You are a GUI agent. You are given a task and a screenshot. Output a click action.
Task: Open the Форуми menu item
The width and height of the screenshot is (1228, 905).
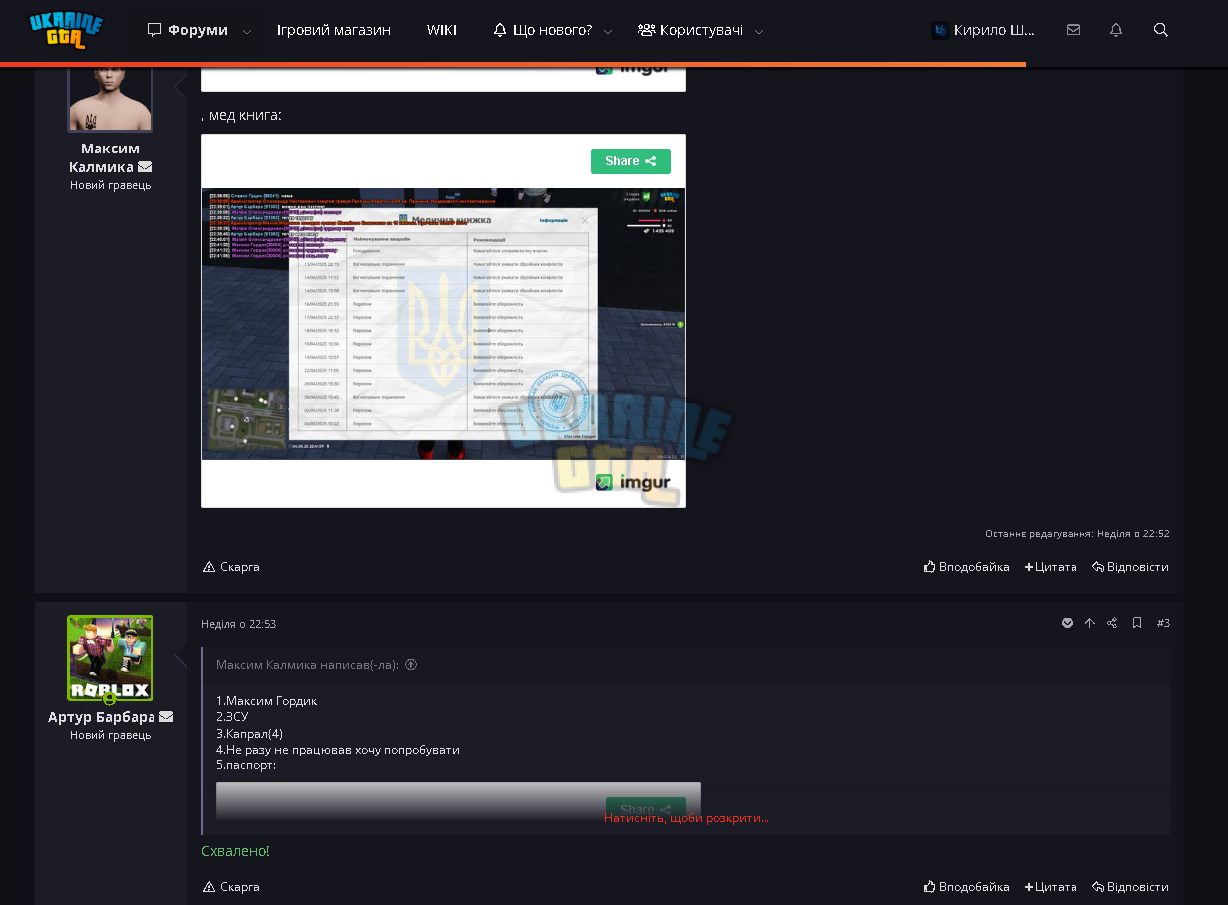click(187, 30)
